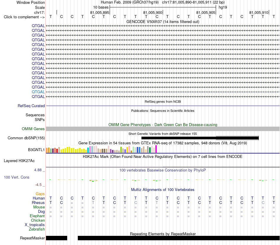
Task: Click the X_tropicalis species label
Action: pos(35,225)
